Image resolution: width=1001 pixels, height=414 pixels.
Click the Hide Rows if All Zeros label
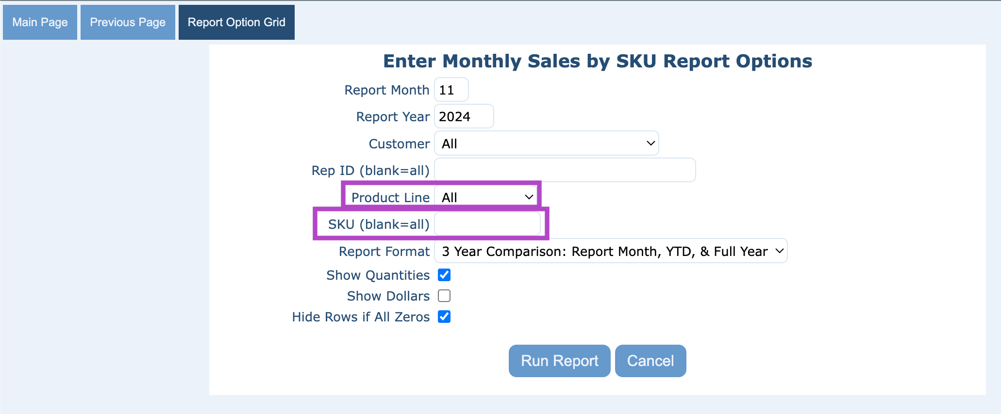click(x=361, y=317)
